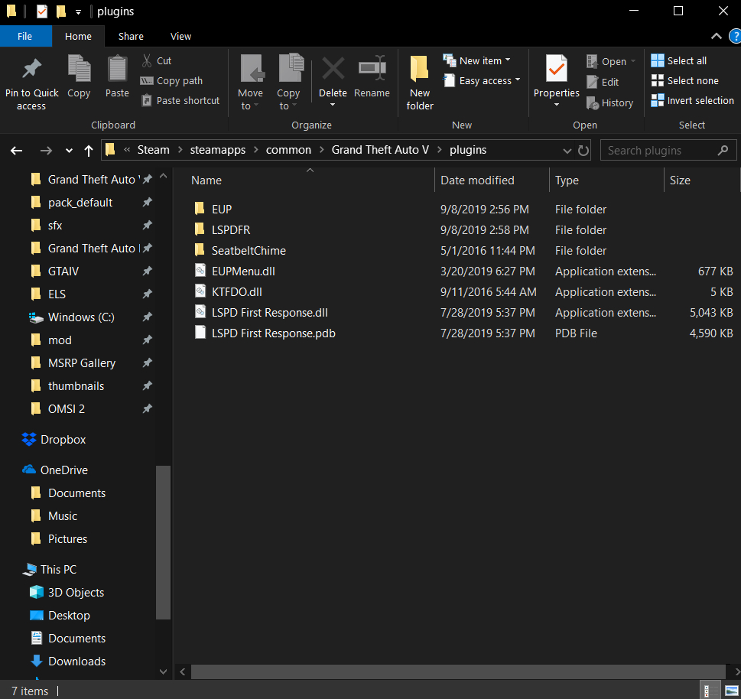The image size is (741, 699).
Task: Collapse the ribbon with chevron
Action: pos(717,37)
